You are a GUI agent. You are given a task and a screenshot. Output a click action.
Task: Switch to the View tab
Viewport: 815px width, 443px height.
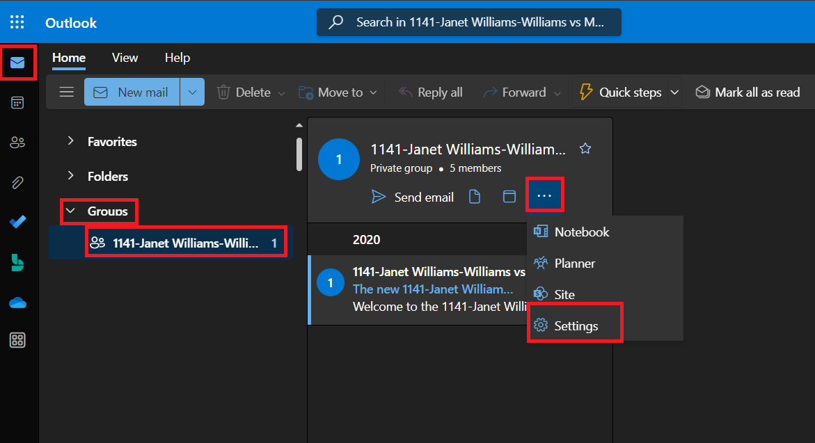pos(125,58)
